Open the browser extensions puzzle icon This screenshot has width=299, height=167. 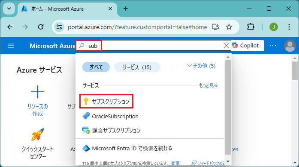click(x=251, y=27)
